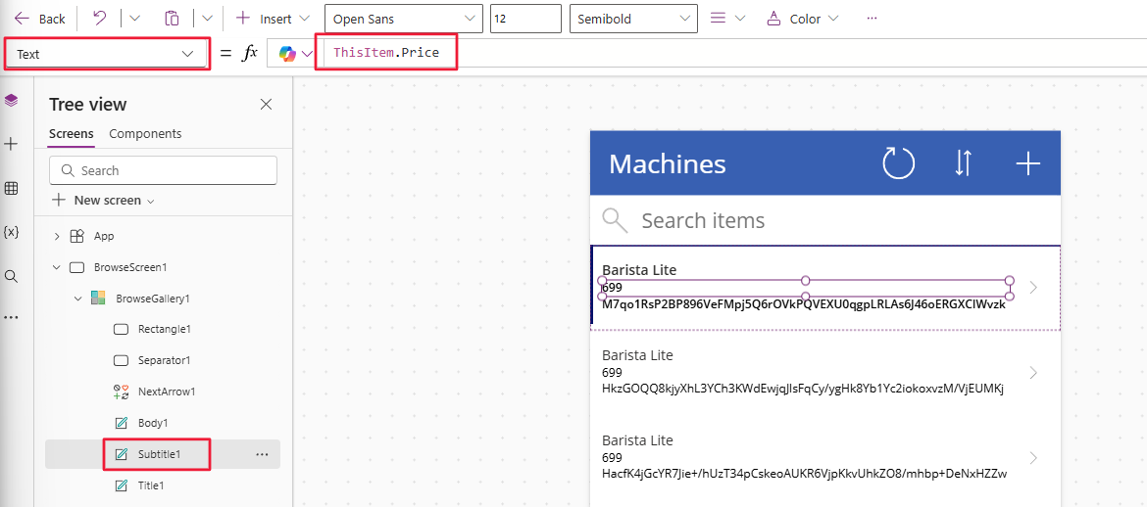Click the Search magnifier in the left rail
Image resolution: width=1147 pixels, height=507 pixels.
click(x=11, y=276)
